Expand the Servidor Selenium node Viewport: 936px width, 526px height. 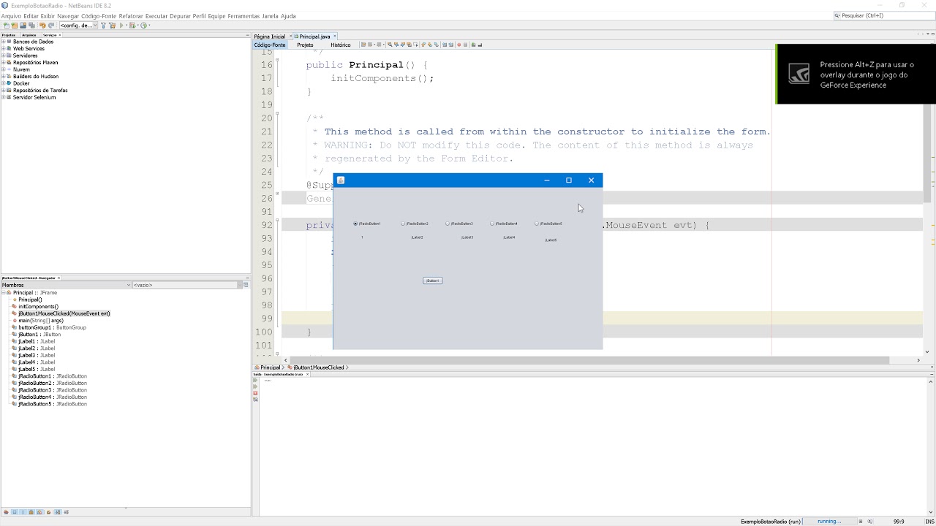4,97
